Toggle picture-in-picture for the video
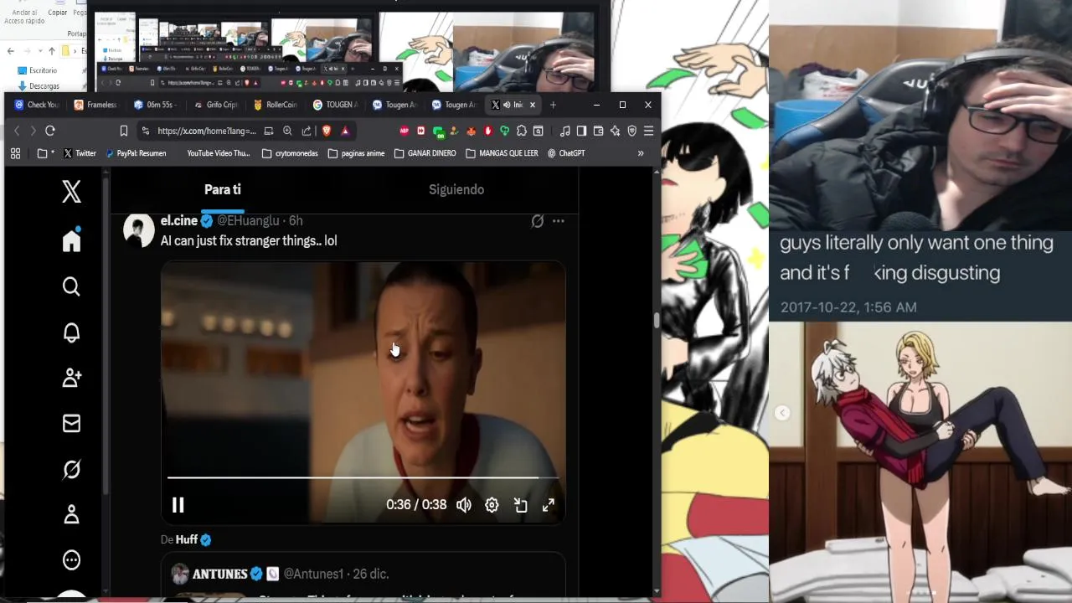The width and height of the screenshot is (1072, 603). 520,505
